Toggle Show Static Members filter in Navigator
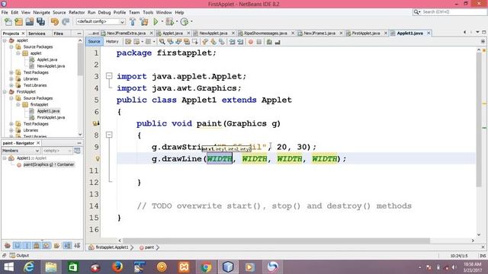This screenshot has height=274, width=488. point(27,246)
